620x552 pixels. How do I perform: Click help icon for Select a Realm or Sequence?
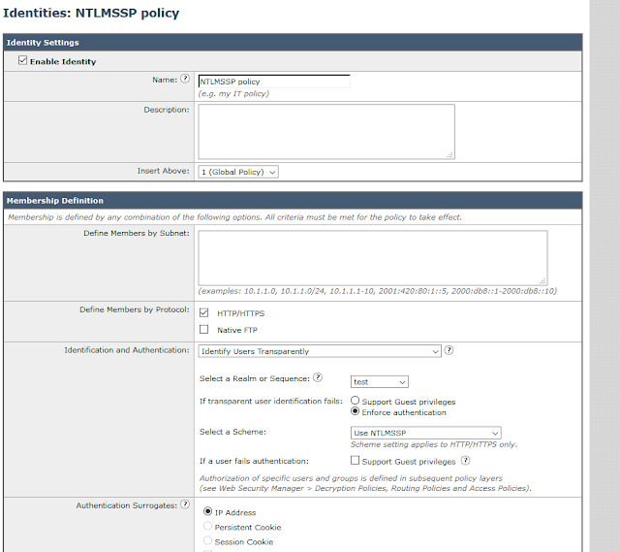tap(318, 377)
